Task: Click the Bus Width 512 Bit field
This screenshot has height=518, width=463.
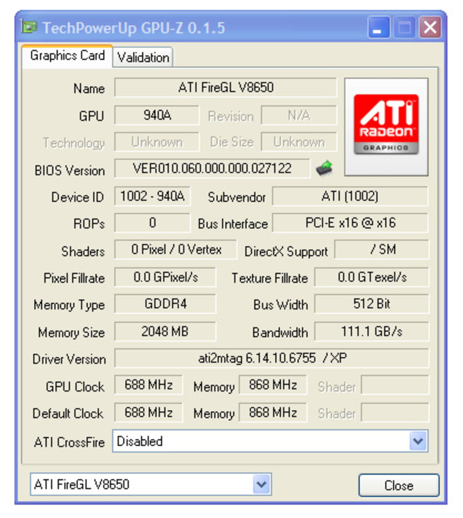Action: coord(372,304)
